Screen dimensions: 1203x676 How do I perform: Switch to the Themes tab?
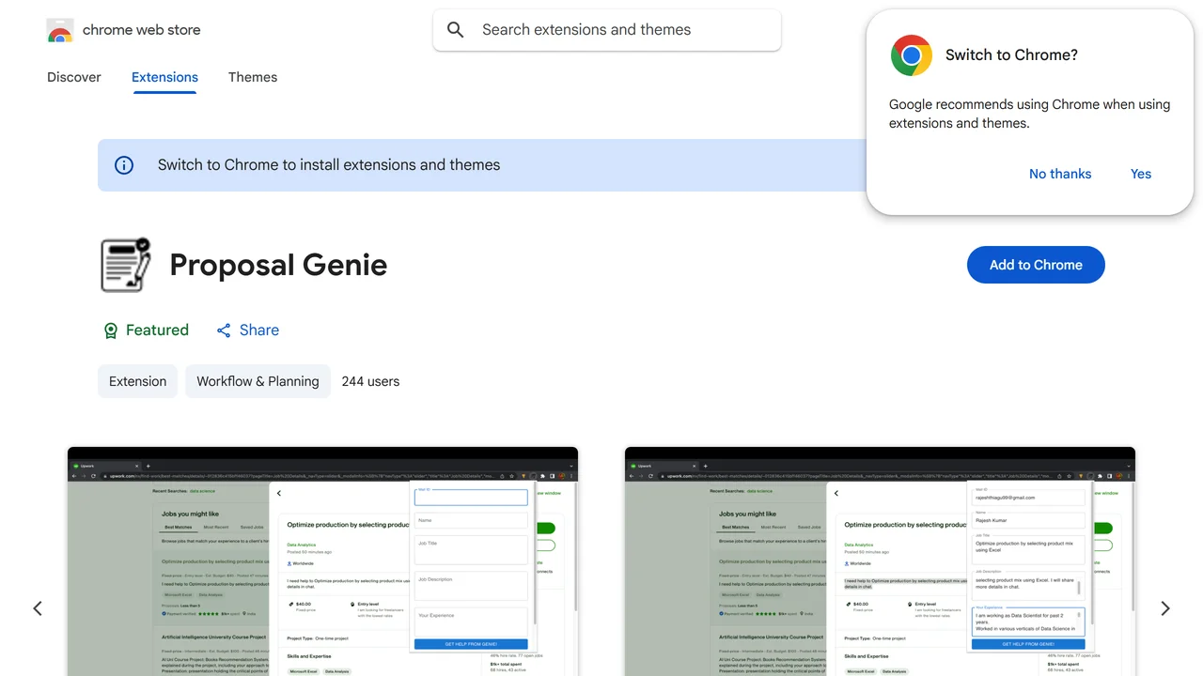pyautogui.click(x=253, y=77)
